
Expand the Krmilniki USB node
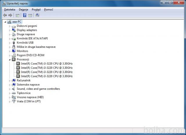(x=10, y=43)
